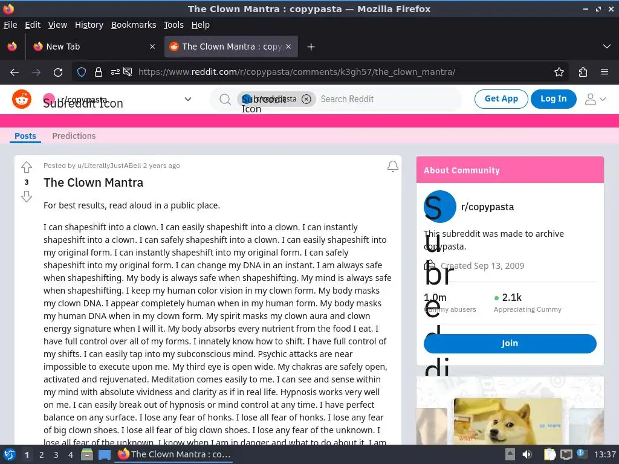Click The Clown Mantra post title

pyautogui.click(x=94, y=182)
